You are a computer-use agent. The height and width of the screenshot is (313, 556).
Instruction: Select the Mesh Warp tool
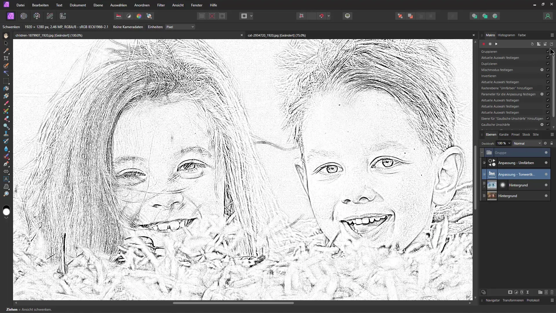pyautogui.click(x=6, y=186)
